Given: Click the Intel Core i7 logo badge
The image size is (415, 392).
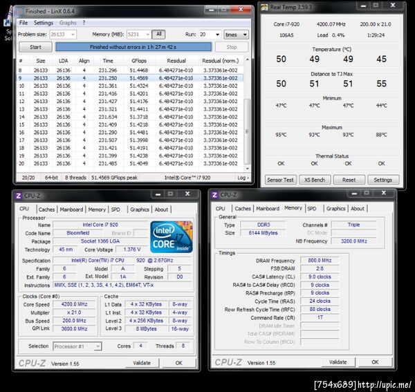Looking at the screenshot, I should tap(172, 236).
